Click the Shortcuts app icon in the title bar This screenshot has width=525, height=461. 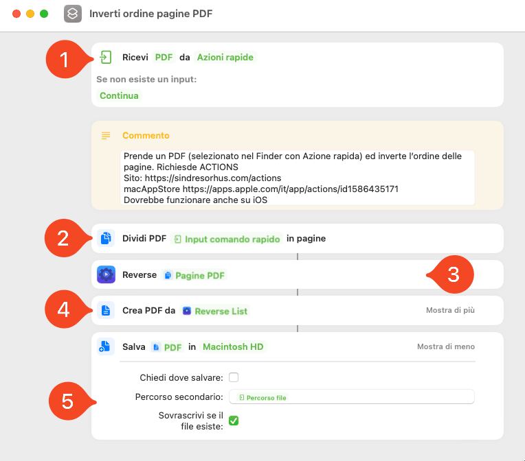(x=73, y=14)
